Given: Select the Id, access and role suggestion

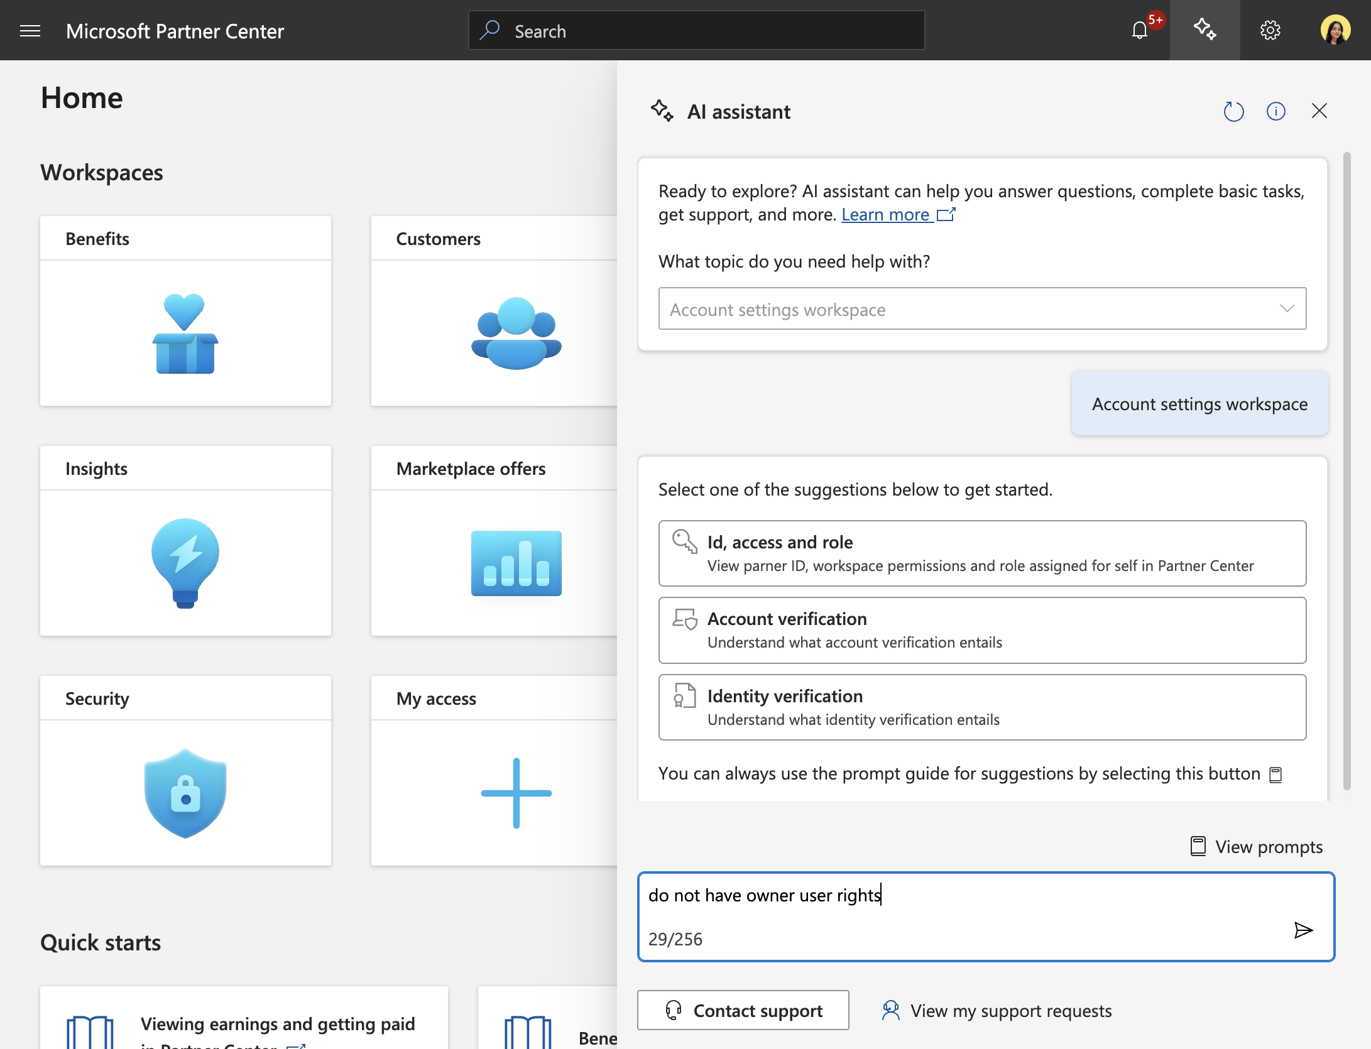Looking at the screenshot, I should [x=982, y=553].
